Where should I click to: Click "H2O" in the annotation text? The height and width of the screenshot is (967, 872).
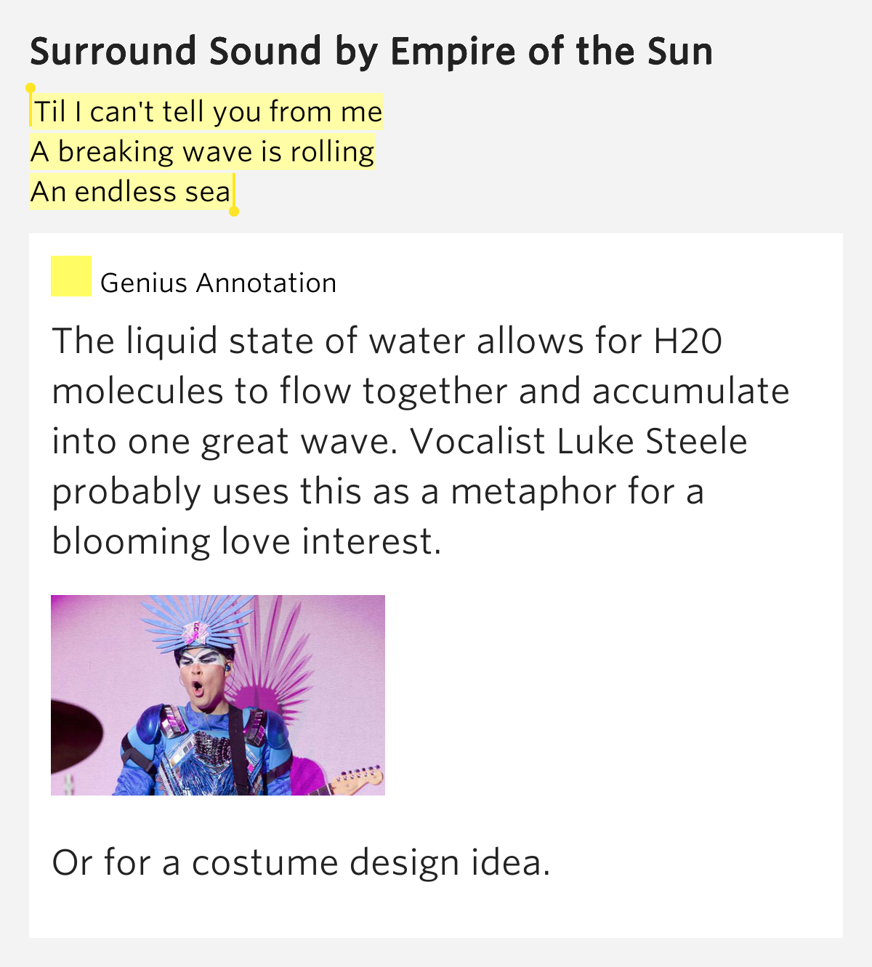[687, 341]
